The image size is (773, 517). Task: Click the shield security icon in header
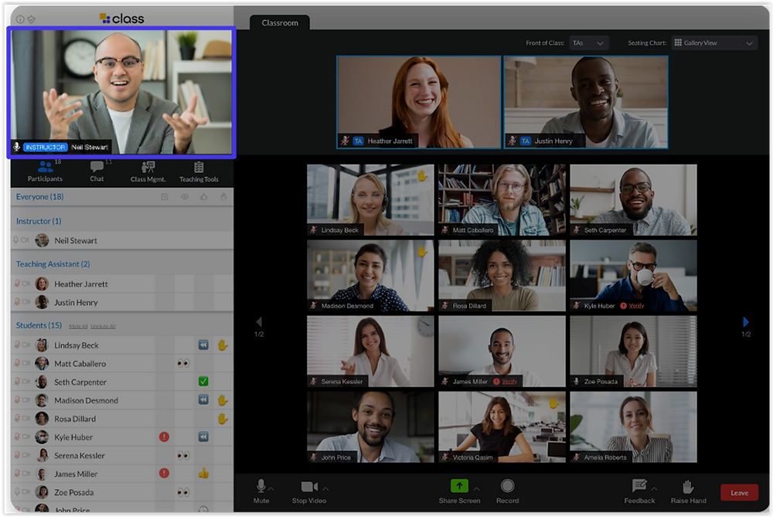[31, 19]
